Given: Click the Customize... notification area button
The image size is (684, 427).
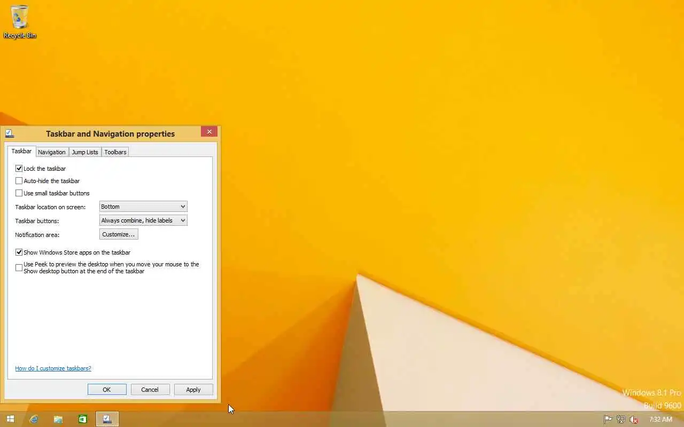Looking at the screenshot, I should (x=119, y=234).
